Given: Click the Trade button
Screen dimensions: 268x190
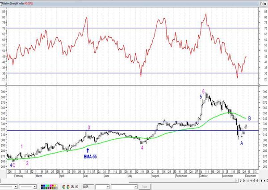Looking at the screenshot, I should [x=145, y=187].
